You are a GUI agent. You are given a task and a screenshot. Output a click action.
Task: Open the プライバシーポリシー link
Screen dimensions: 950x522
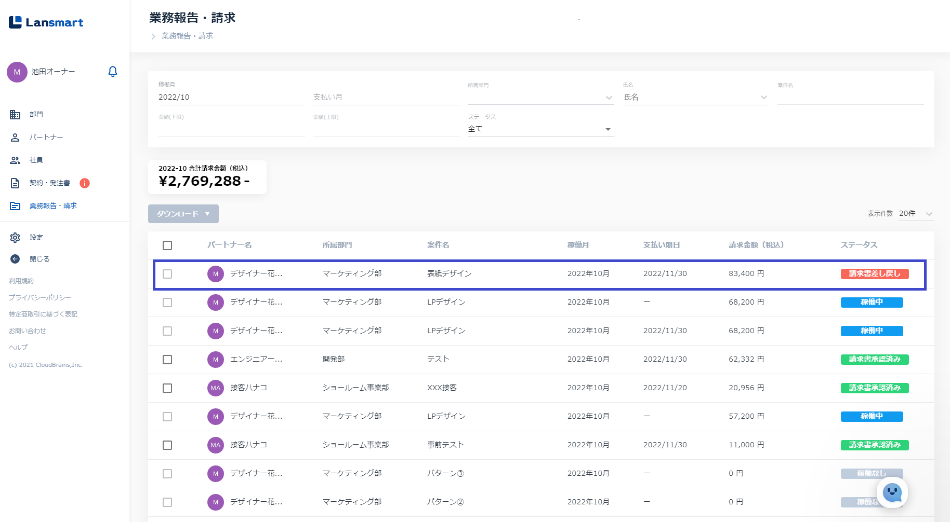tap(39, 298)
